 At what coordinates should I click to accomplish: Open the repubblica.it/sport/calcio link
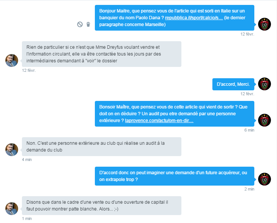click(x=194, y=18)
